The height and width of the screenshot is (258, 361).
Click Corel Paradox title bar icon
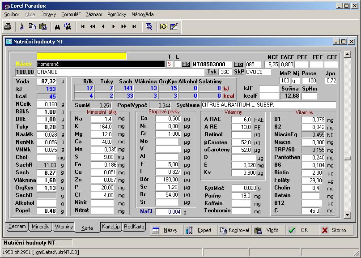coord(7,6)
